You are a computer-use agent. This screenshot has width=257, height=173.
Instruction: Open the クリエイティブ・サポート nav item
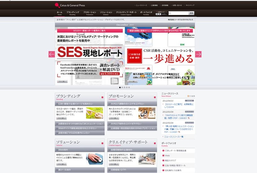(126, 13)
